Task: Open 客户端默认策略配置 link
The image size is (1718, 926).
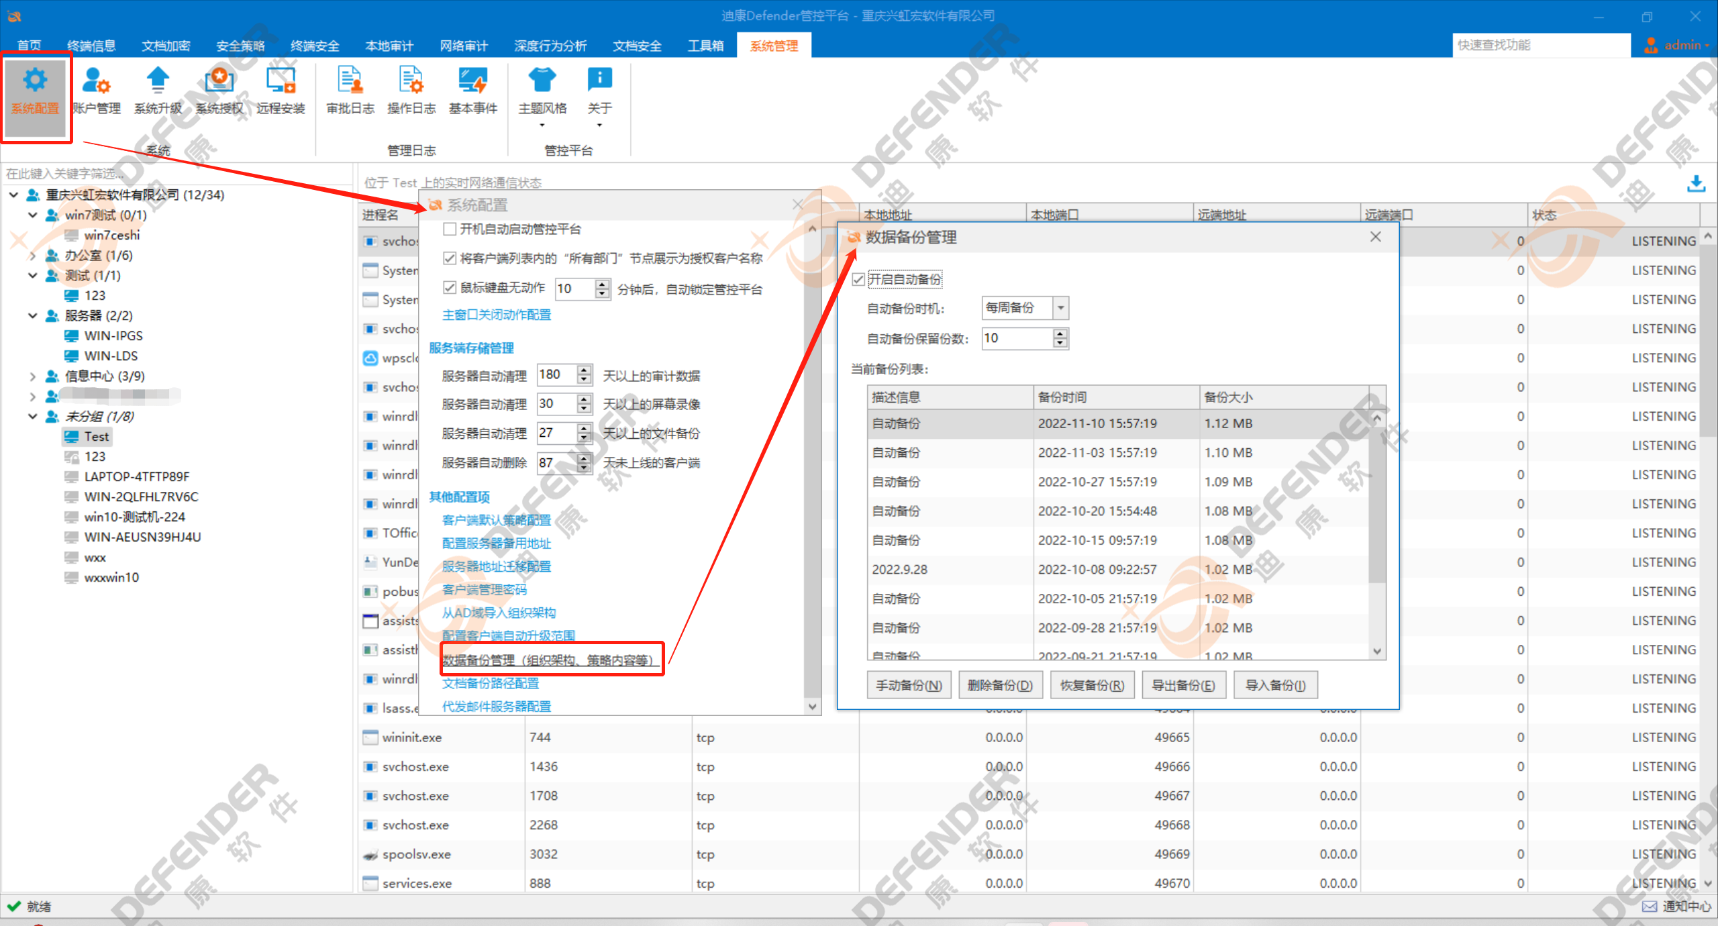Action: tap(497, 520)
